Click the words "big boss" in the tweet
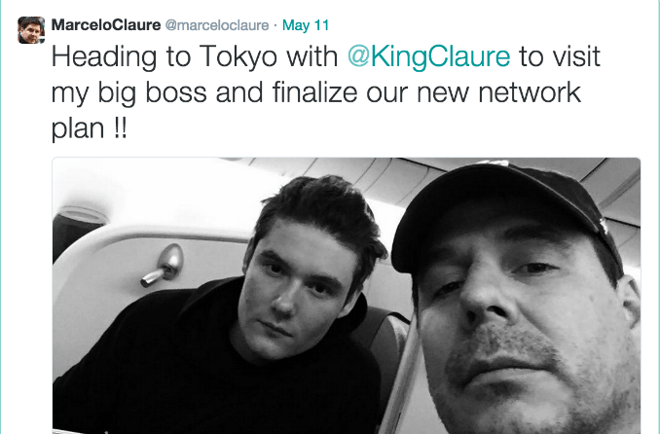This screenshot has height=434, width=660. pos(153,92)
